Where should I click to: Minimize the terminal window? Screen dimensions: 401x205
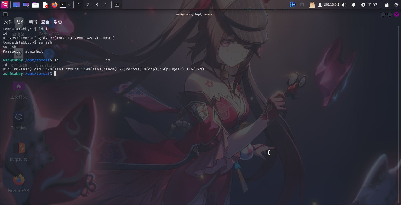pos(383,14)
